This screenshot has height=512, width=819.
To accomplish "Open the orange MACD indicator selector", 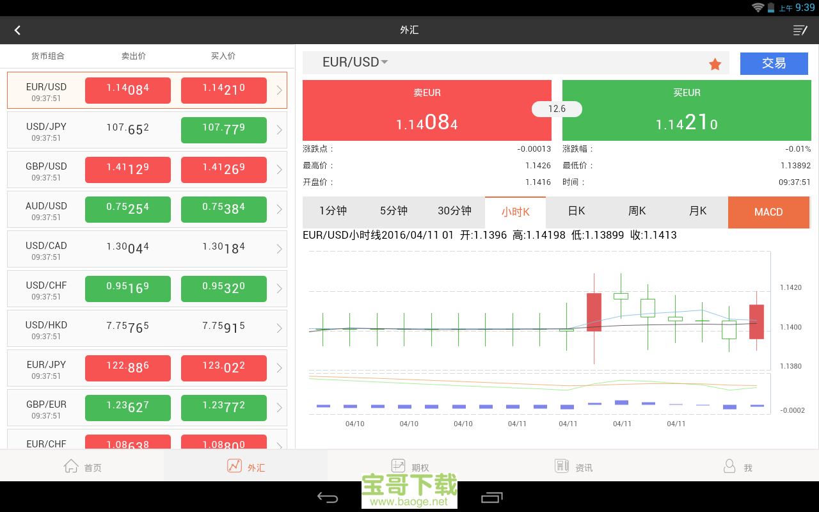I will coord(768,212).
